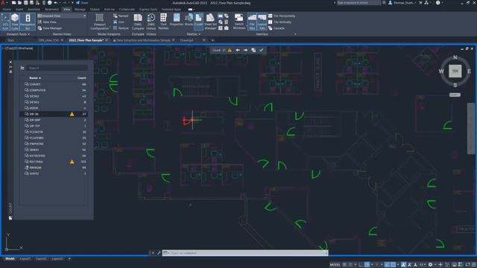
Task: Open the workspace switching gear menu
Action: pos(432,265)
